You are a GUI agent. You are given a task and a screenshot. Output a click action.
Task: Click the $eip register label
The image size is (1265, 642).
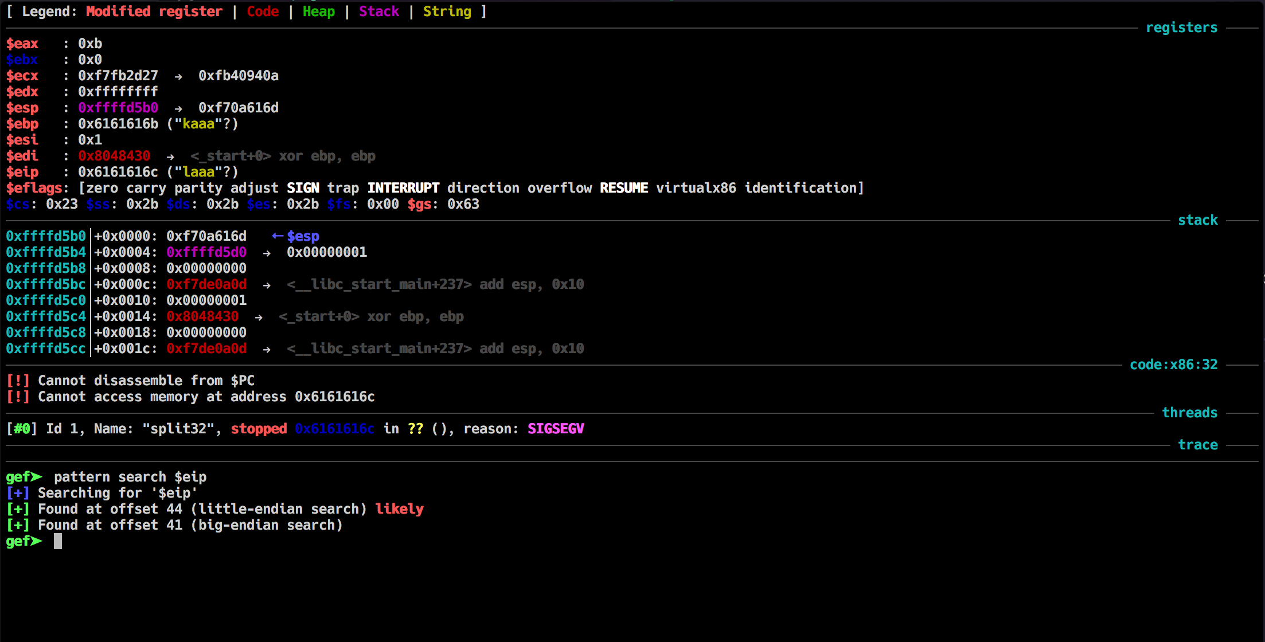(22, 172)
